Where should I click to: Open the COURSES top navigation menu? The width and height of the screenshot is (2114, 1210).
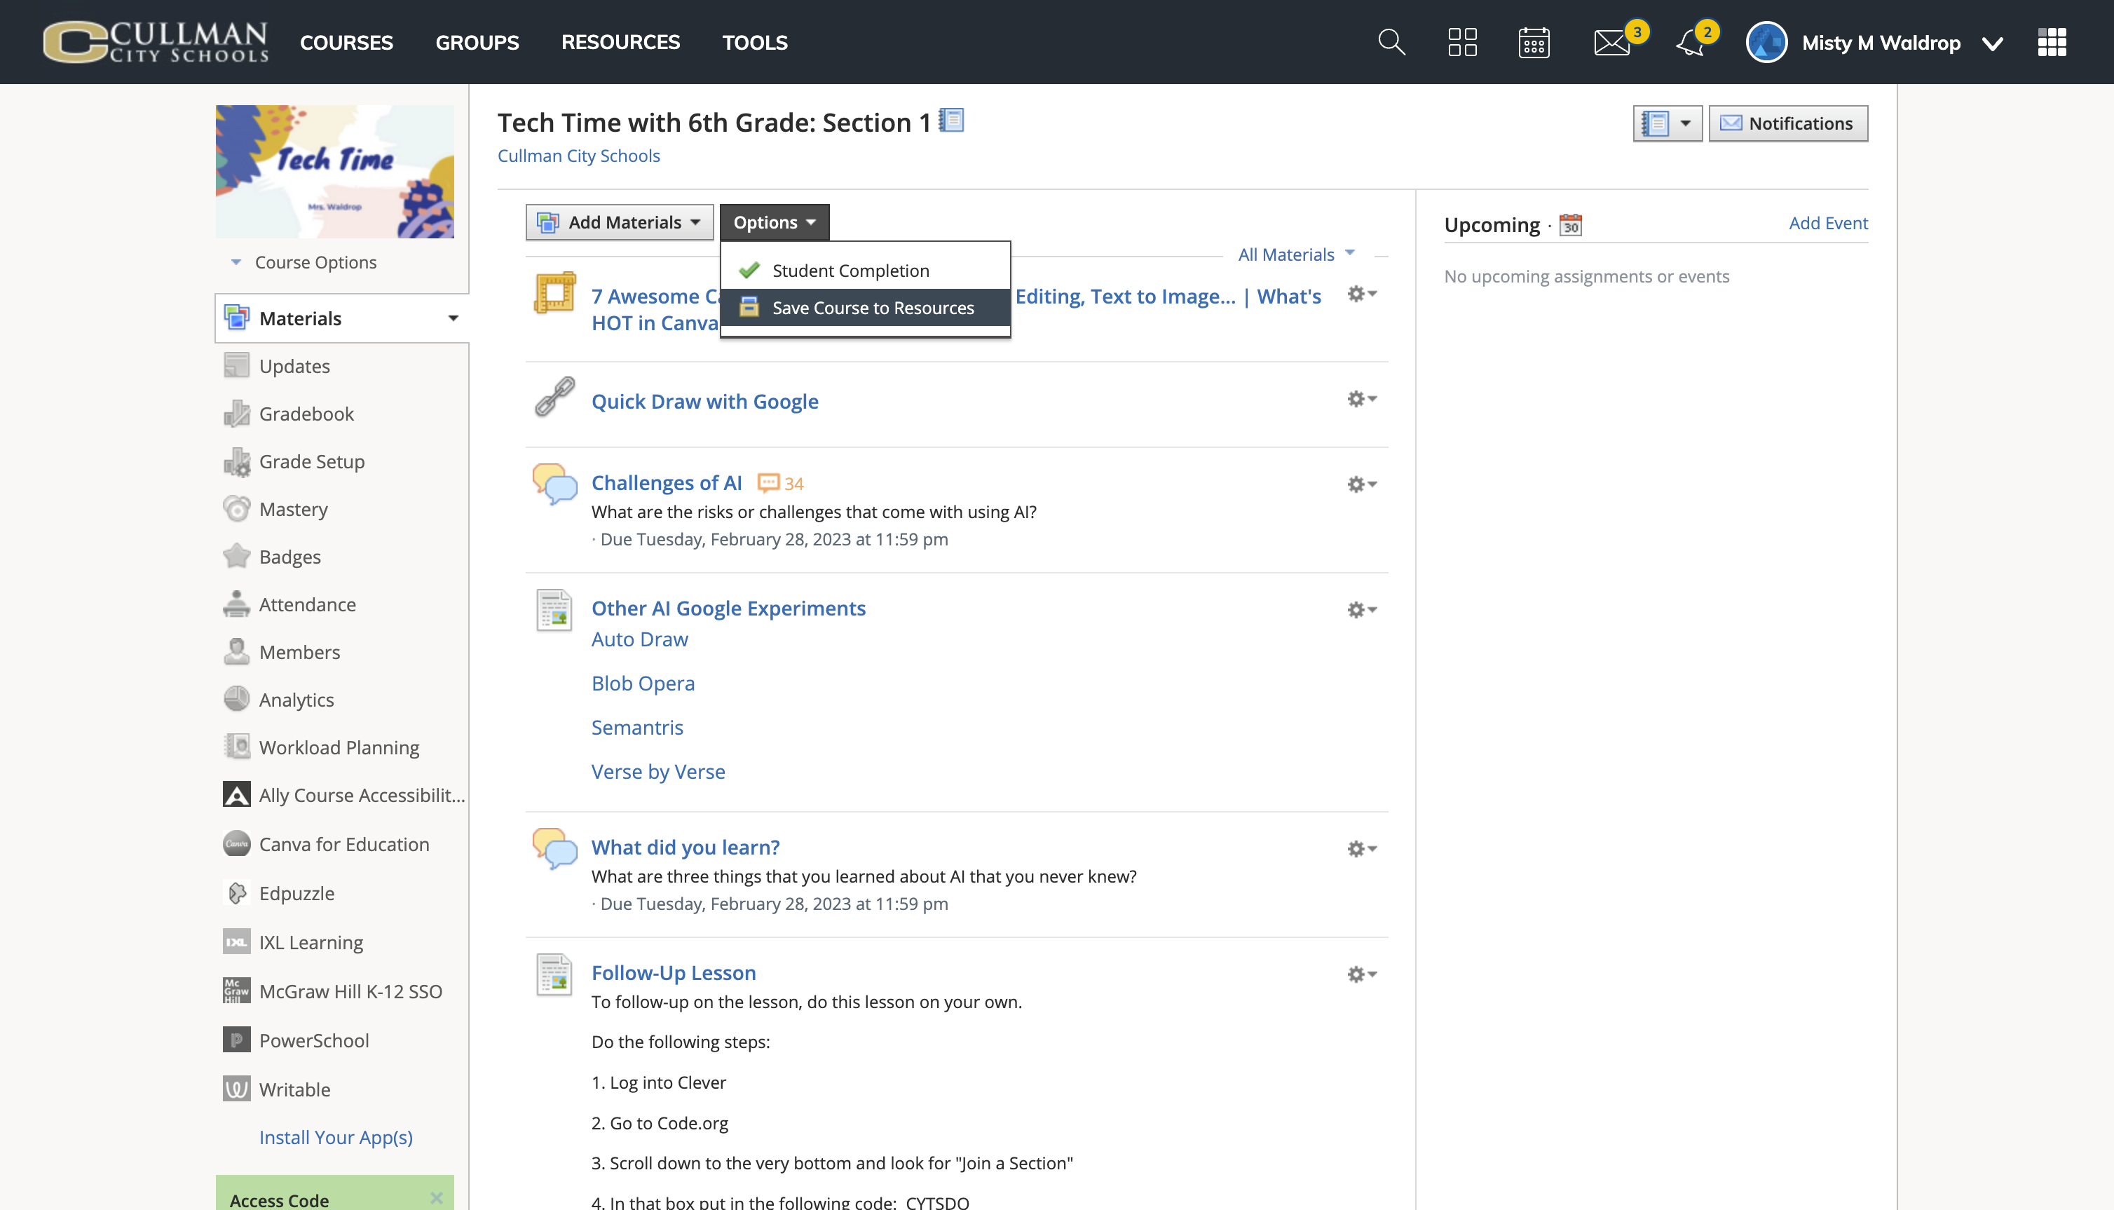(346, 42)
